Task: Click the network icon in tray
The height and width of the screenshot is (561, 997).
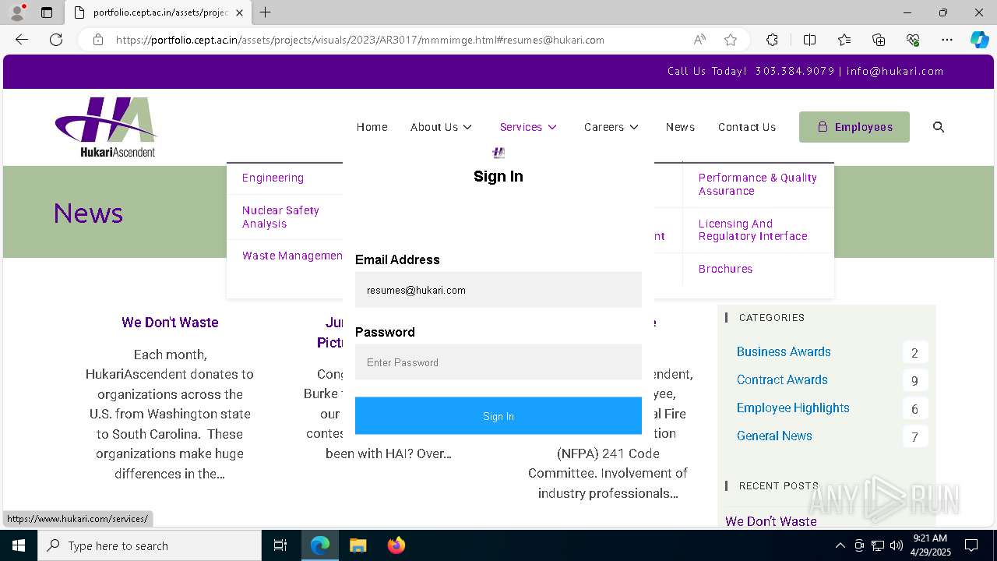Action: tap(878, 545)
